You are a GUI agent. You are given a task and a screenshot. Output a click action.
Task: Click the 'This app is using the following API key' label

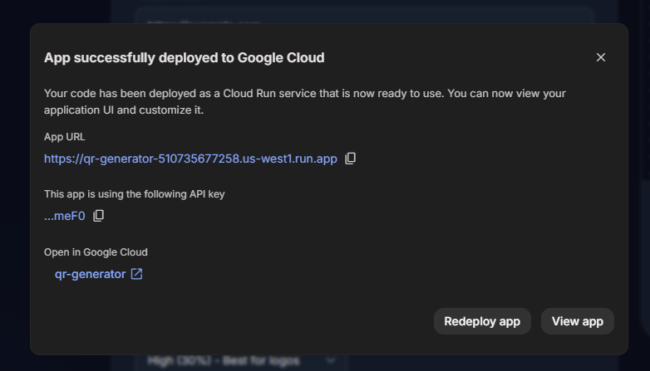click(134, 194)
